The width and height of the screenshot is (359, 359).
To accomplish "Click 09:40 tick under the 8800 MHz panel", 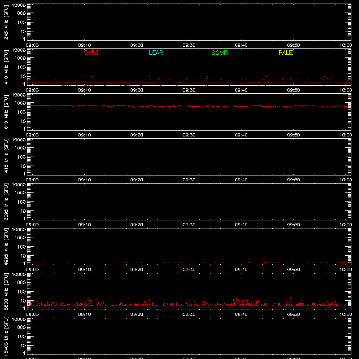I will pos(241,315).
